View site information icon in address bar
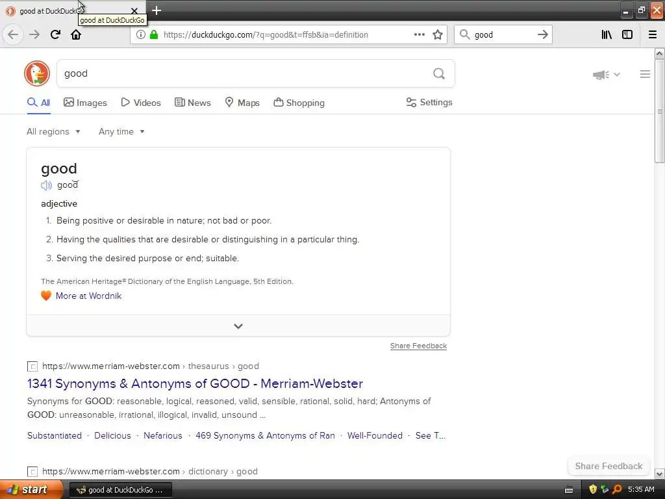665x499 pixels. tap(140, 35)
